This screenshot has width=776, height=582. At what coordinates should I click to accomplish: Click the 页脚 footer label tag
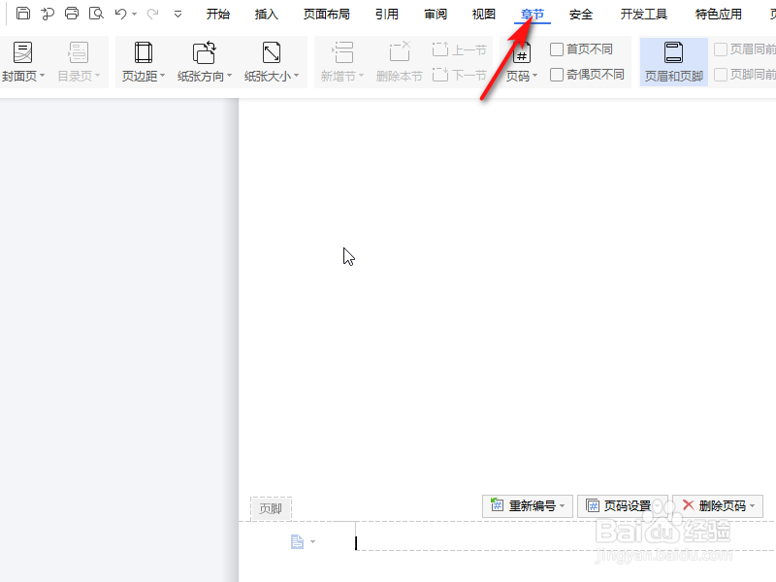[x=272, y=508]
